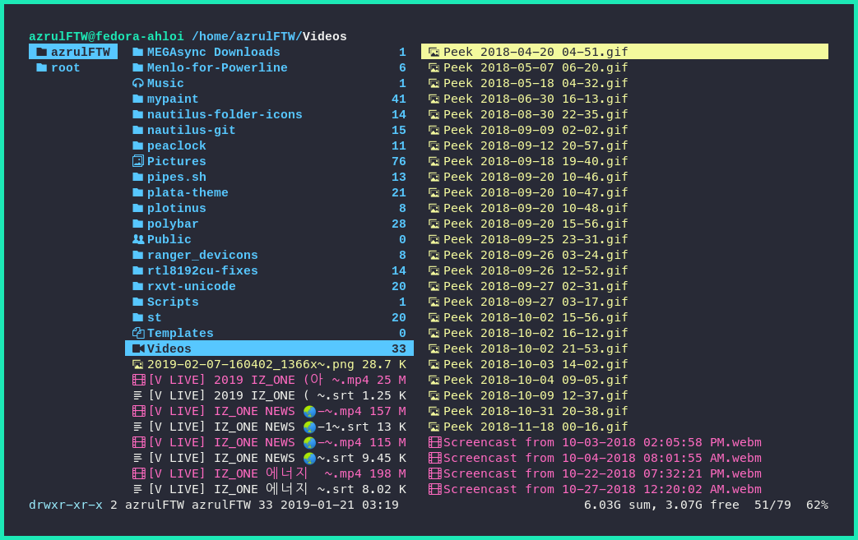Image resolution: width=858 pixels, height=540 pixels.
Task: Open the nautilus-folder-icons directory
Action: [269, 115]
